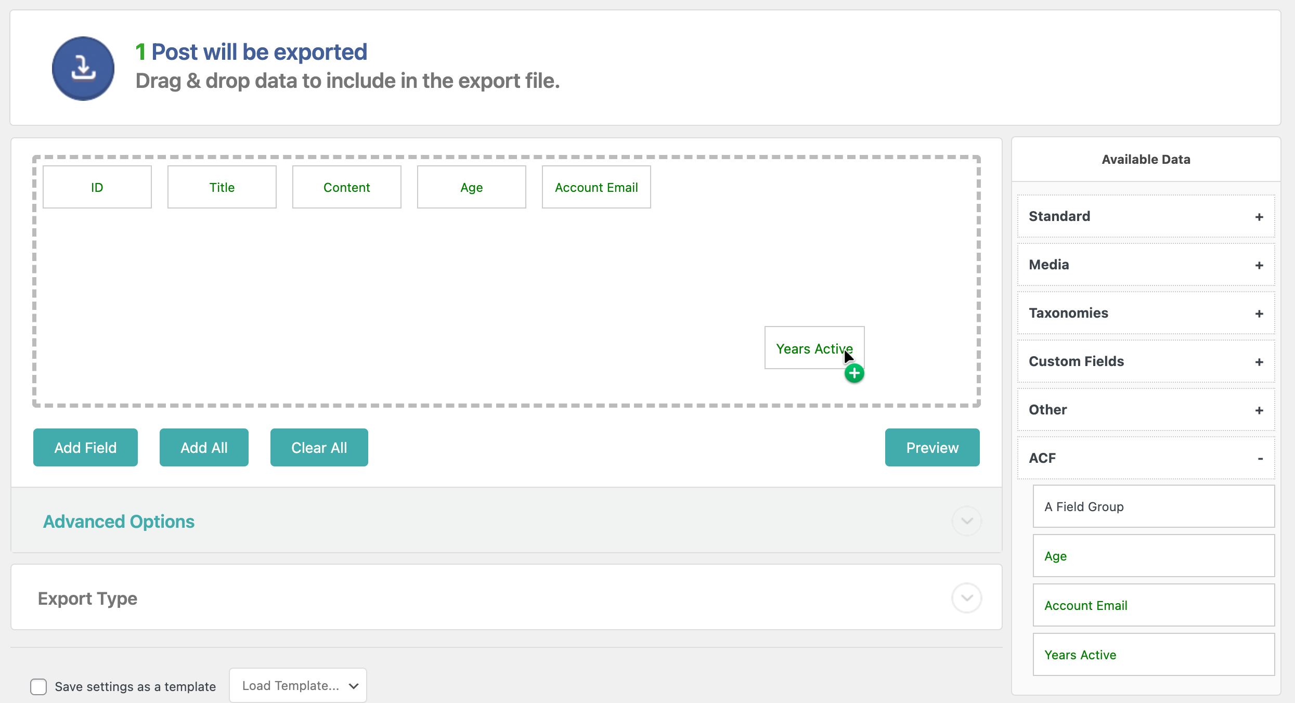Click the Add Field button

tap(85, 448)
